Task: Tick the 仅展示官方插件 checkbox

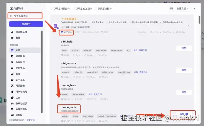Action: [x=73, y=8]
